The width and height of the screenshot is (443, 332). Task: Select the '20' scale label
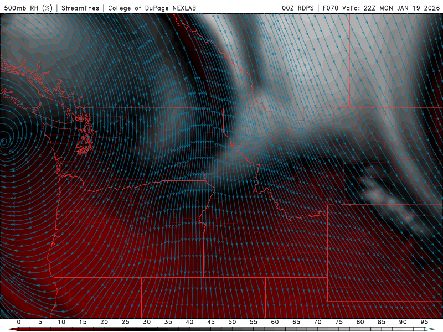pyautogui.click(x=104, y=322)
